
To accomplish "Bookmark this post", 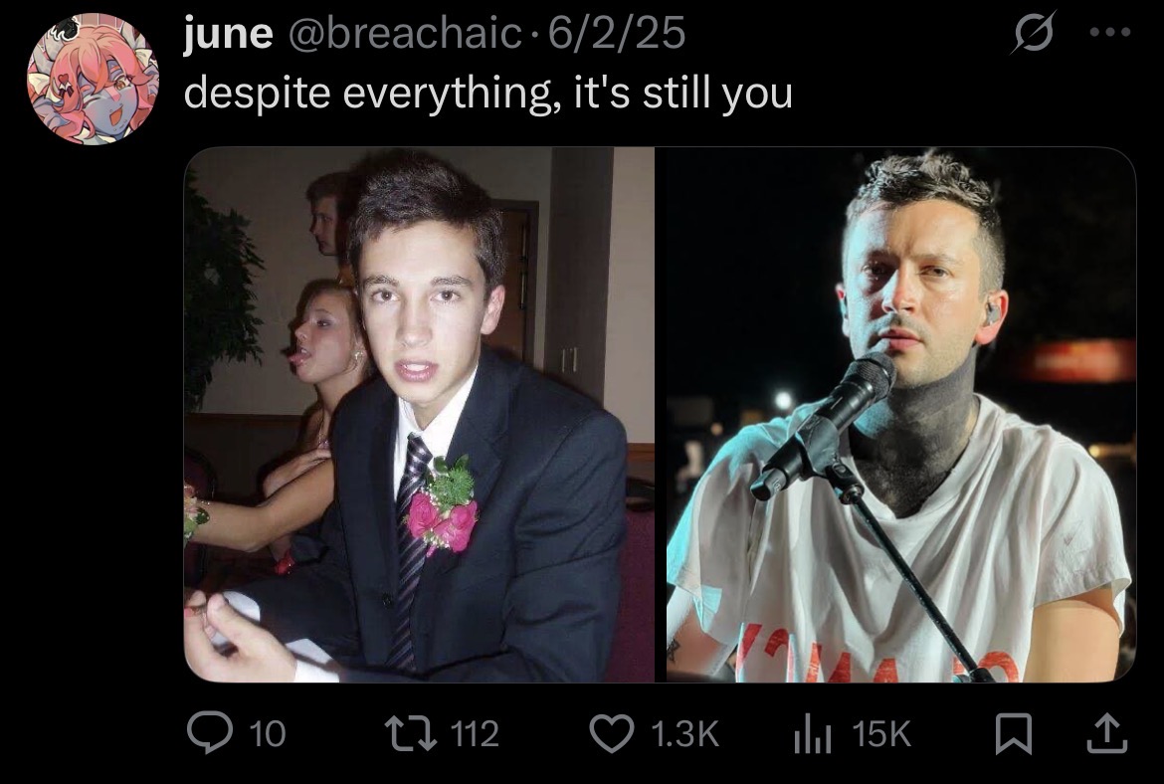I will pyautogui.click(x=1014, y=733).
